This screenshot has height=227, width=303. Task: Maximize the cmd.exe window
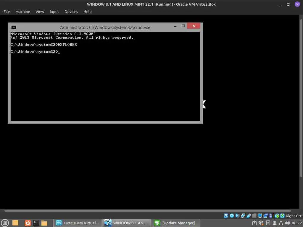point(183,26)
